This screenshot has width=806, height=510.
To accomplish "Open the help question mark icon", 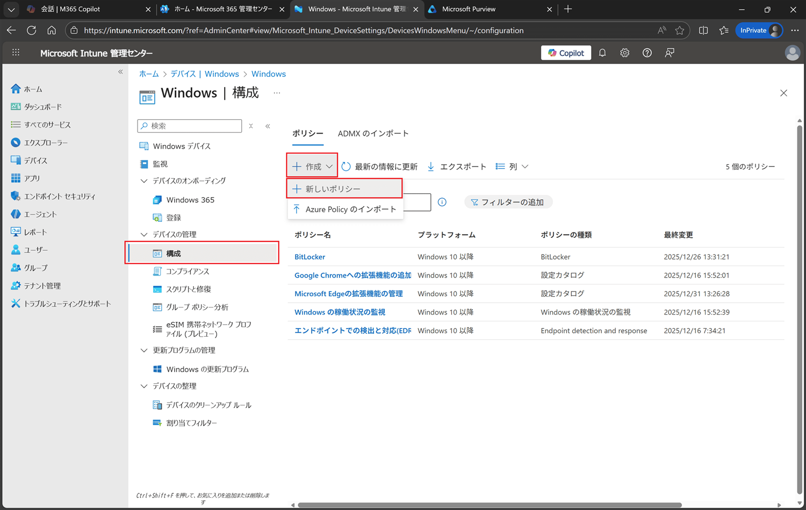I will pyautogui.click(x=647, y=53).
